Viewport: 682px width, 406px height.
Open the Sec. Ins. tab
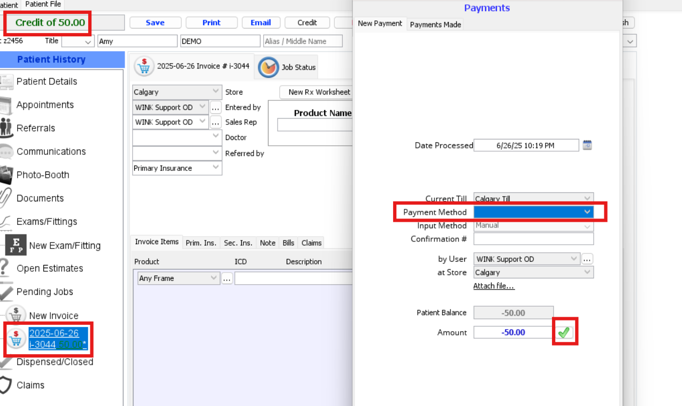[x=238, y=243]
